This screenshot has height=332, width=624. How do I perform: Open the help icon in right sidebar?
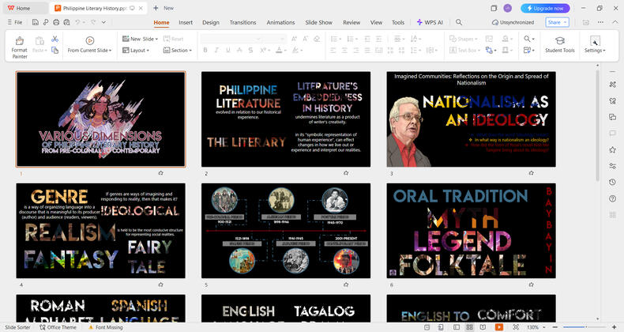click(612, 198)
